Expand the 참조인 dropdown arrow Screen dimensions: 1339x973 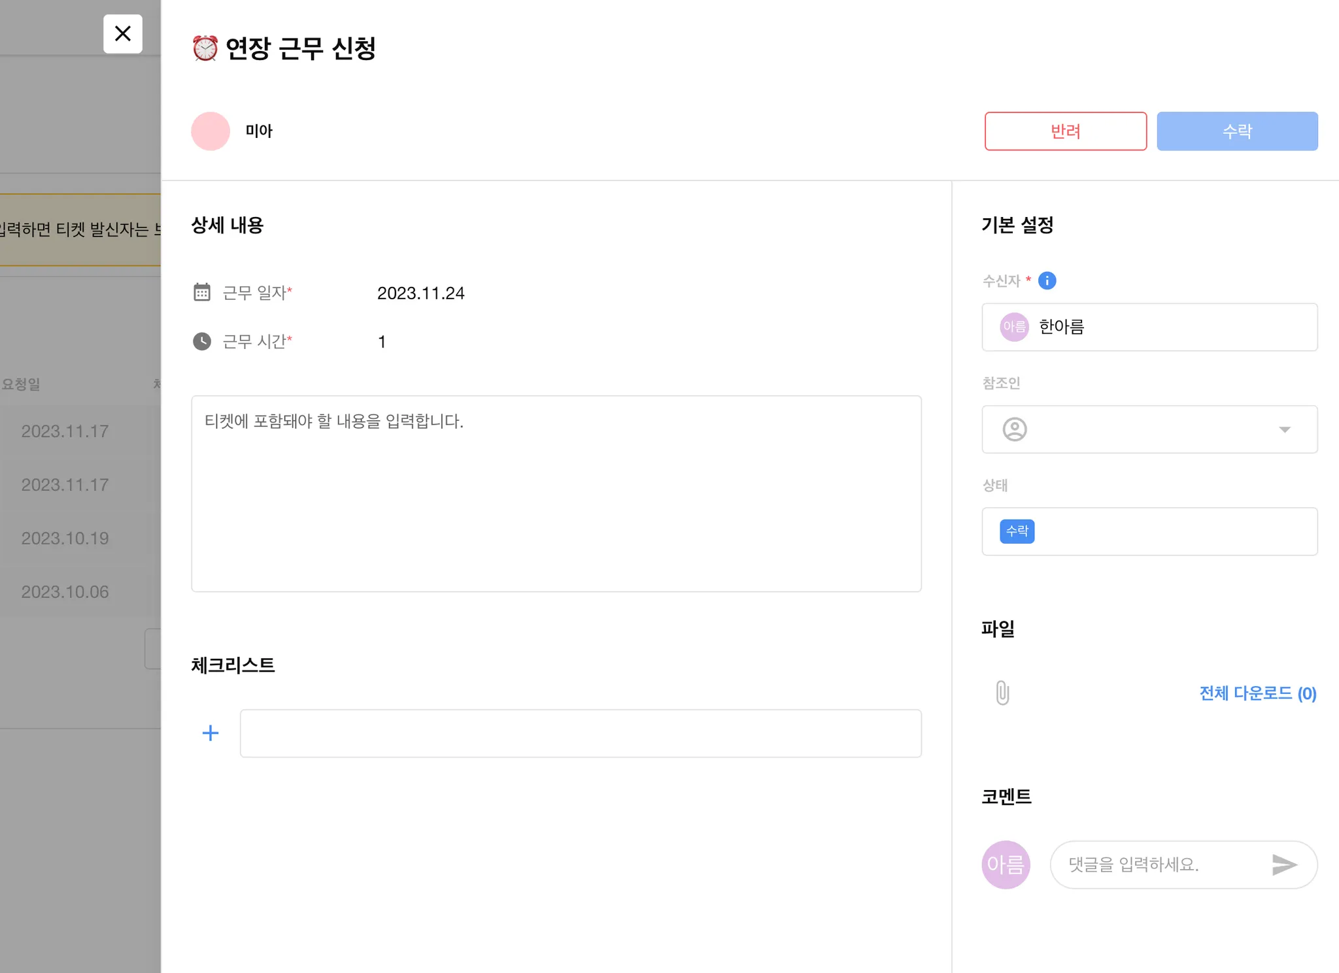point(1284,429)
